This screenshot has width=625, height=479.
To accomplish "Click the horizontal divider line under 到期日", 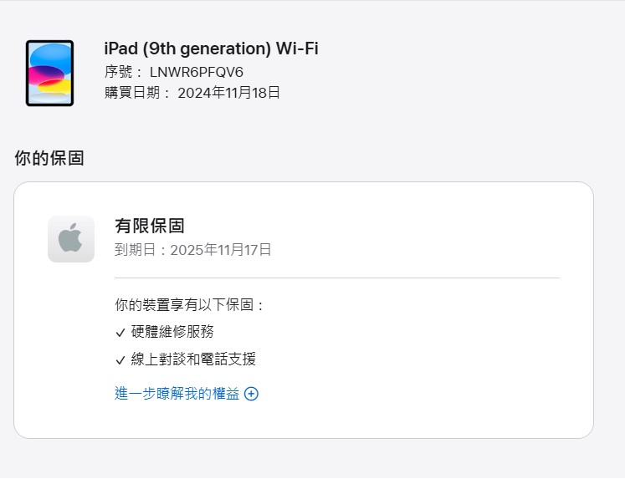I will 336,278.
